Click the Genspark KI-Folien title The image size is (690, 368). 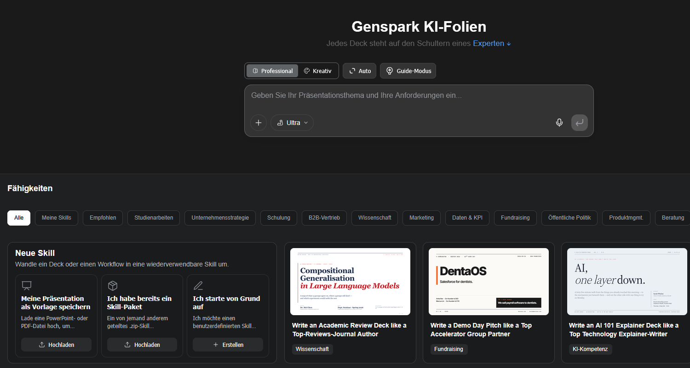point(419,27)
